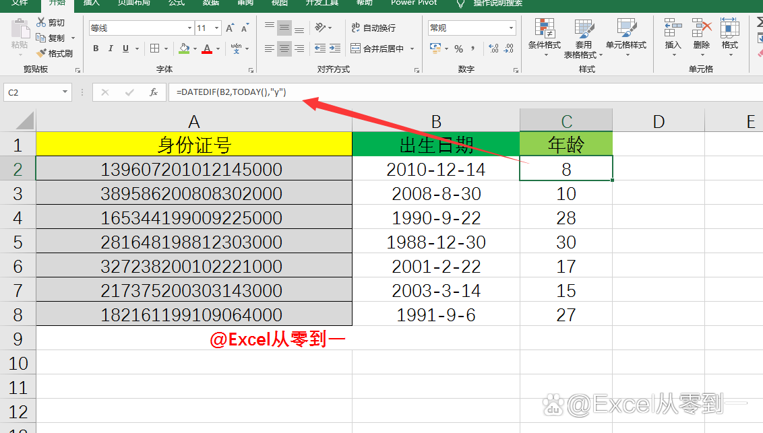763x433 pixels.
Task: Click the text orientation icon
Action: tap(320, 28)
